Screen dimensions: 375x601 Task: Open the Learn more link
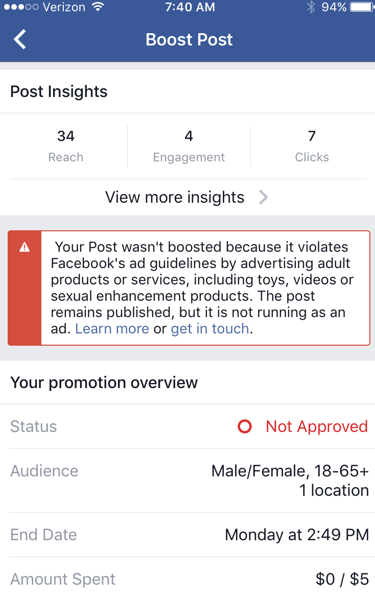[112, 329]
